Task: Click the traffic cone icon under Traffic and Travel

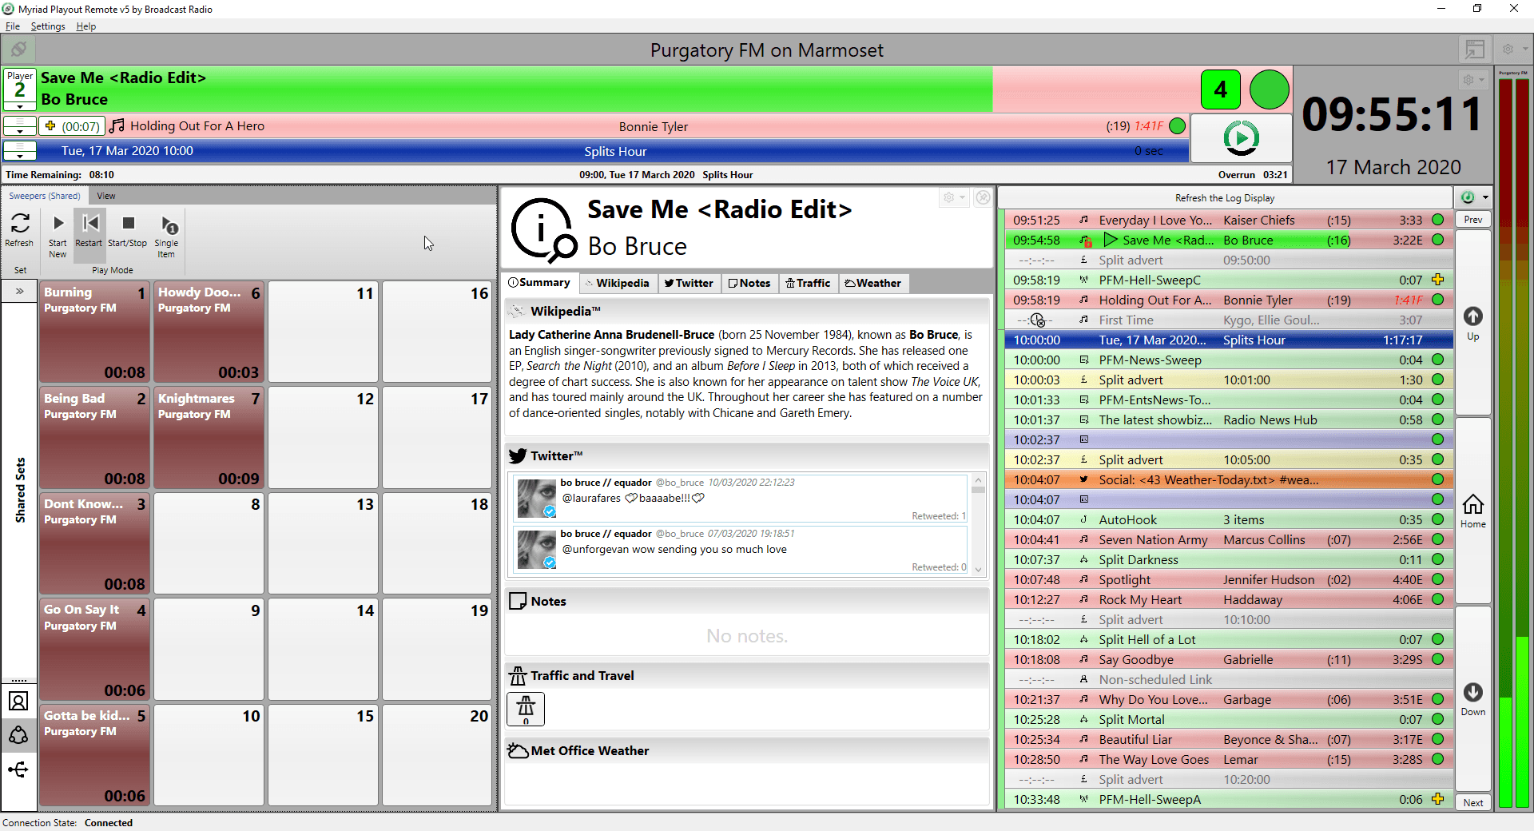Action: 526,709
